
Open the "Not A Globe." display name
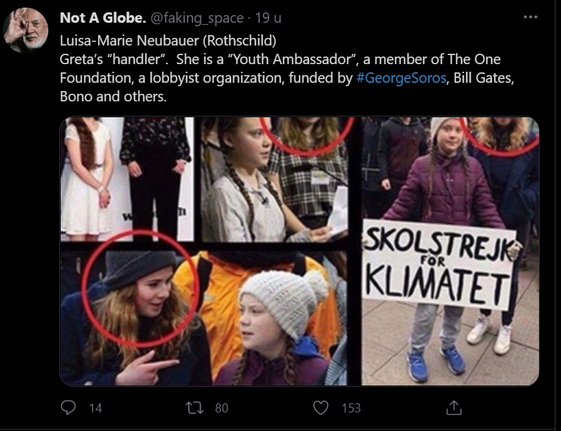(x=100, y=18)
